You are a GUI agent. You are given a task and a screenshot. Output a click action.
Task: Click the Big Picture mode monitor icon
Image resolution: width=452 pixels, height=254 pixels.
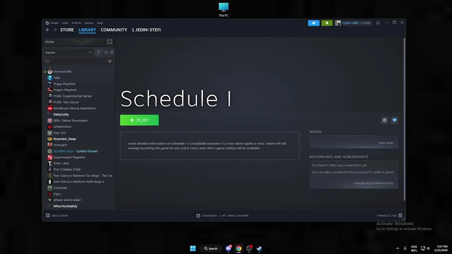(x=378, y=23)
